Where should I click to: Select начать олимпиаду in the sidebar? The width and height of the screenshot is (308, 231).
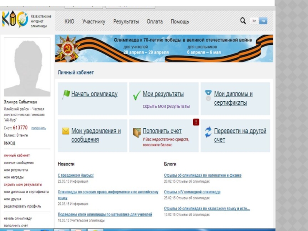click(x=18, y=218)
